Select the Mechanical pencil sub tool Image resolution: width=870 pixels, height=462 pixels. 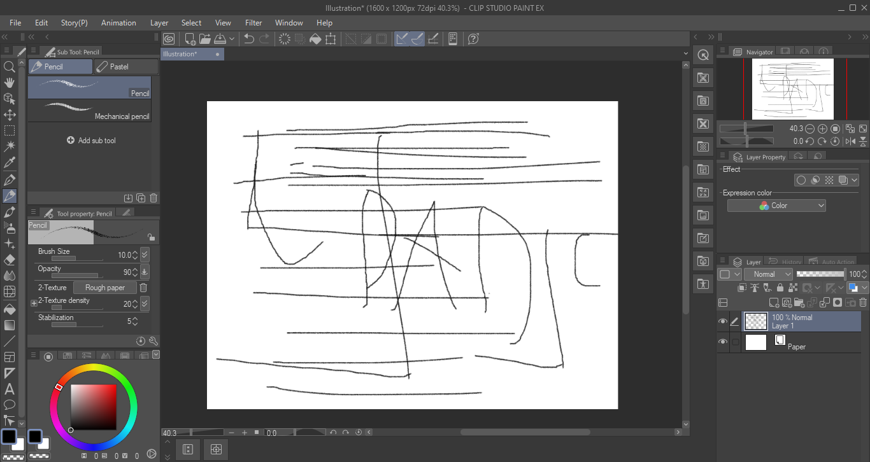click(89, 111)
